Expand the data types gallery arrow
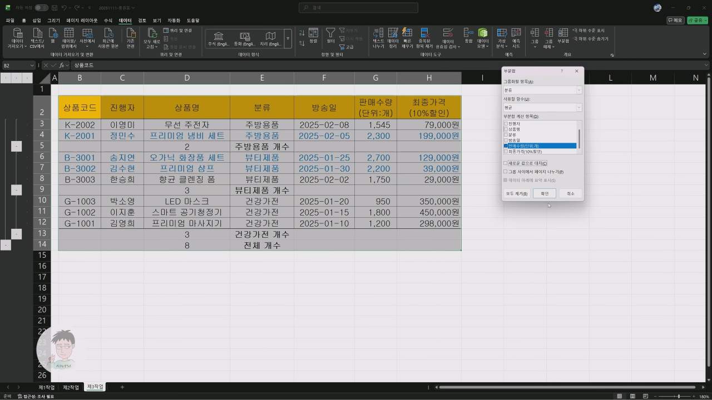Viewport: 712px width, 400px height. (288, 39)
